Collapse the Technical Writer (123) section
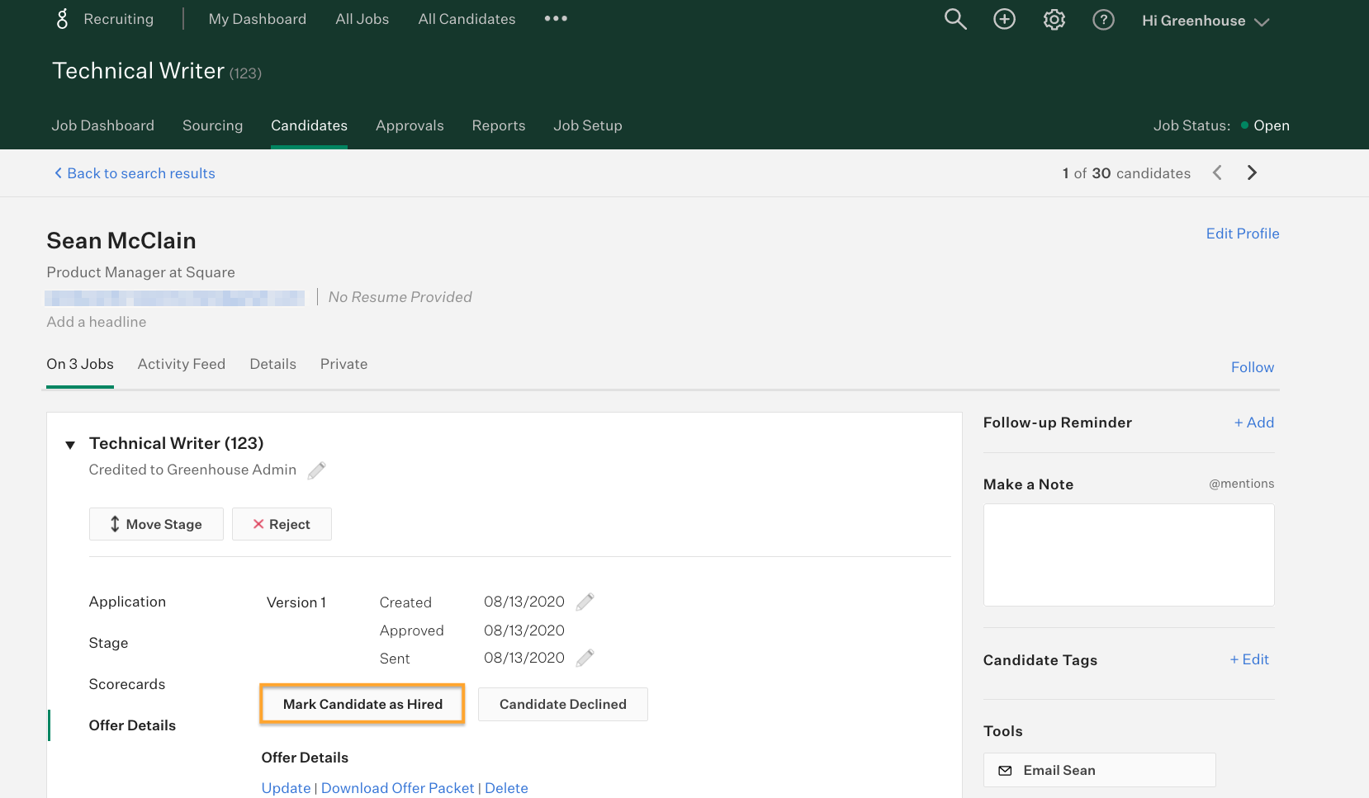1369x798 pixels. pyautogui.click(x=70, y=445)
